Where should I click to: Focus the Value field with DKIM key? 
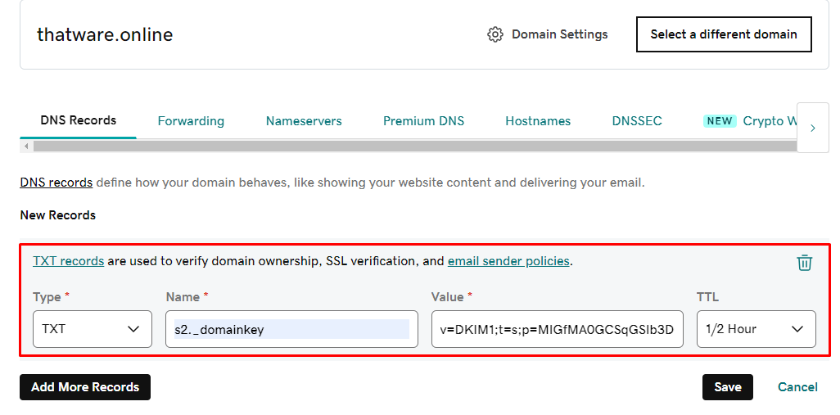point(558,329)
